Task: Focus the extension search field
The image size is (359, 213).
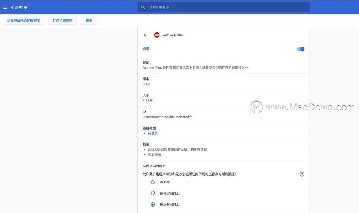Action: (224, 7)
